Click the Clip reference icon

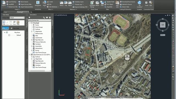(66, 3)
